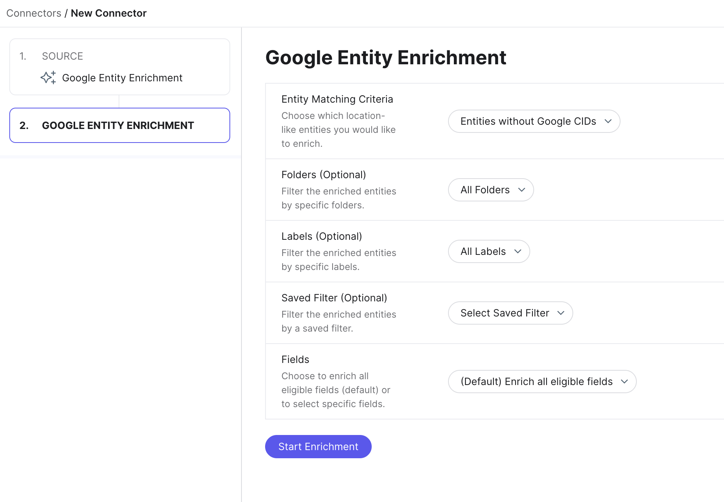Expand the Enrich all eligible fields dropdown

click(542, 382)
